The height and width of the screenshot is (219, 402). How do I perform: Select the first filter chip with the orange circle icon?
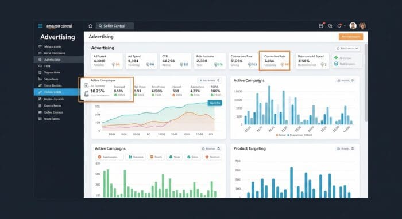pos(109,157)
